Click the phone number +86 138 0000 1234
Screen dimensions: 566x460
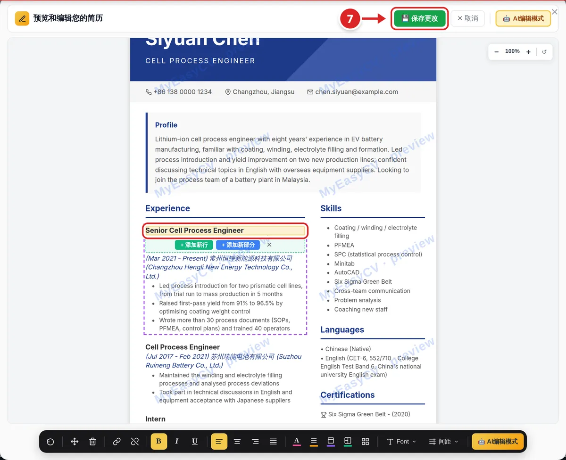coord(183,92)
